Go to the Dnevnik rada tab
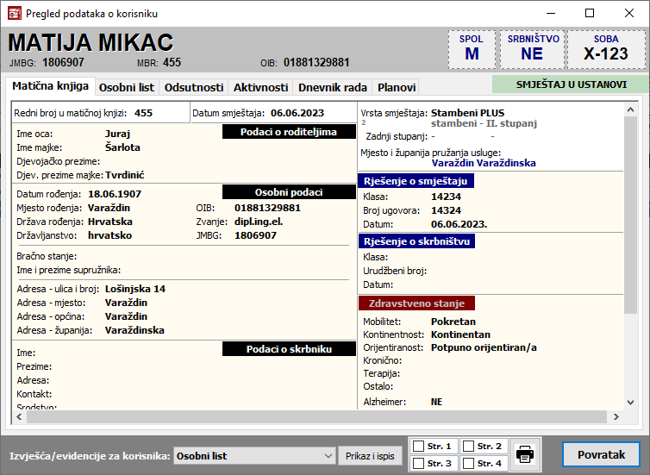 tap(332, 87)
